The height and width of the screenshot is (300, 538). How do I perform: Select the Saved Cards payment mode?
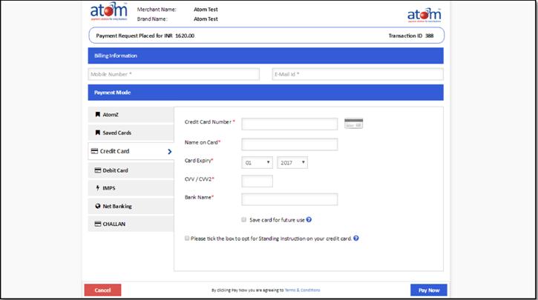click(x=131, y=133)
